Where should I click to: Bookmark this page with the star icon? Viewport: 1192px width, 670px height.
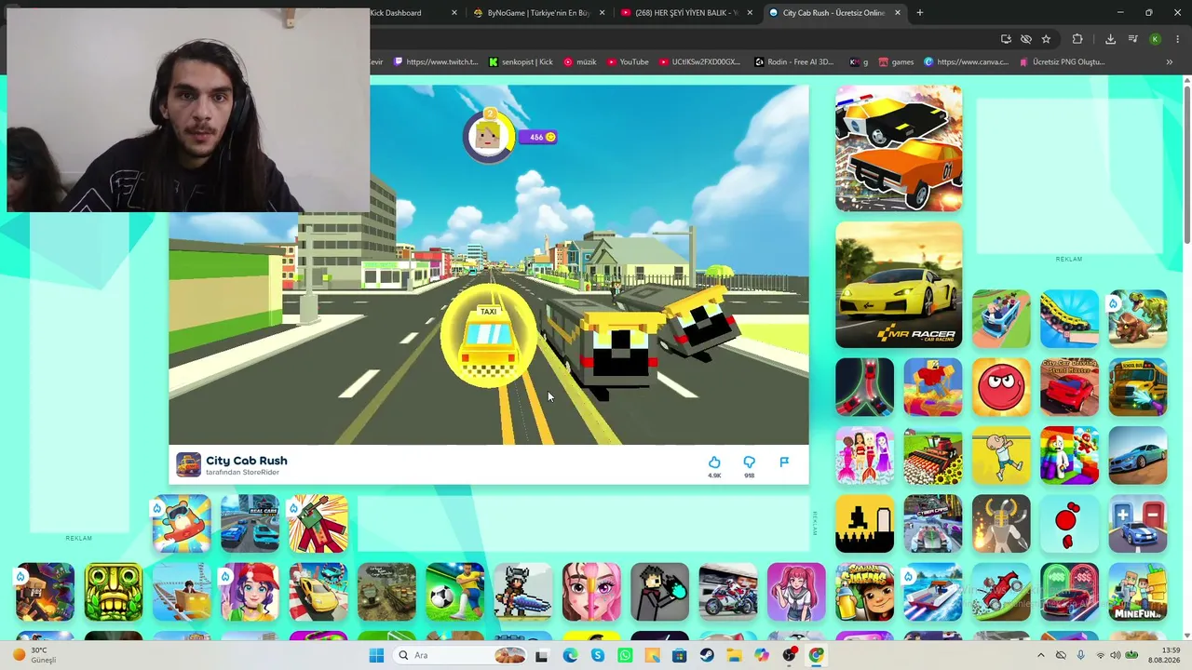(1046, 39)
